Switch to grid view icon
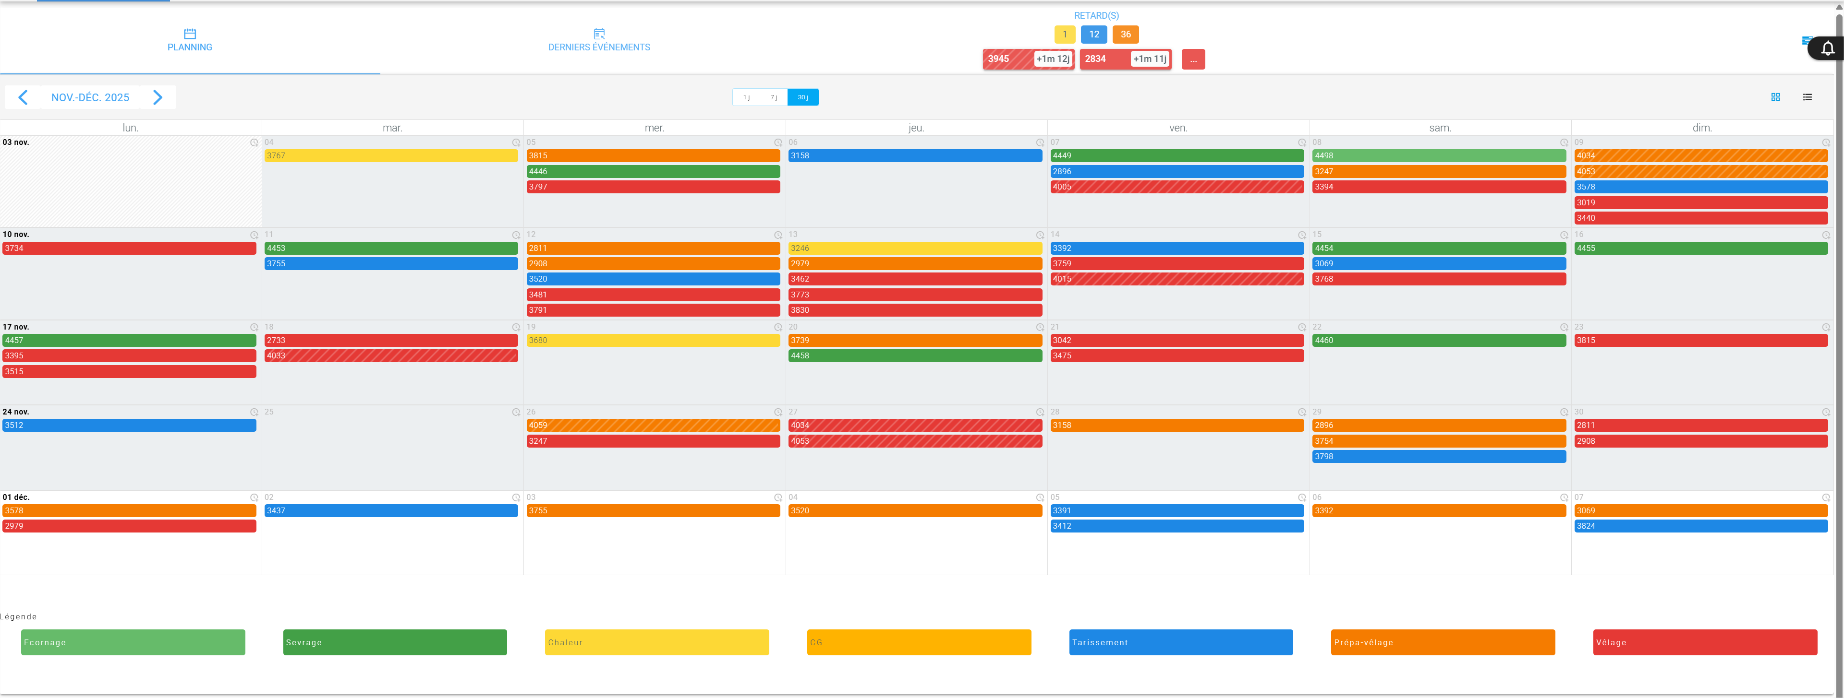 1775,97
